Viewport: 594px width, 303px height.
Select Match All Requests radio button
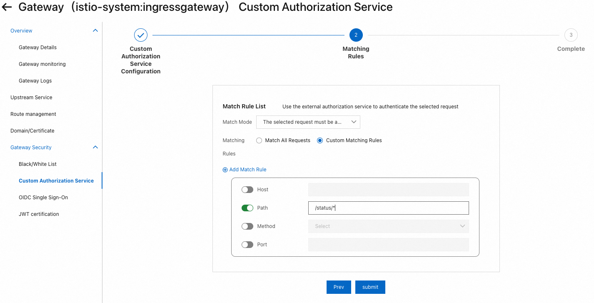pyautogui.click(x=259, y=140)
